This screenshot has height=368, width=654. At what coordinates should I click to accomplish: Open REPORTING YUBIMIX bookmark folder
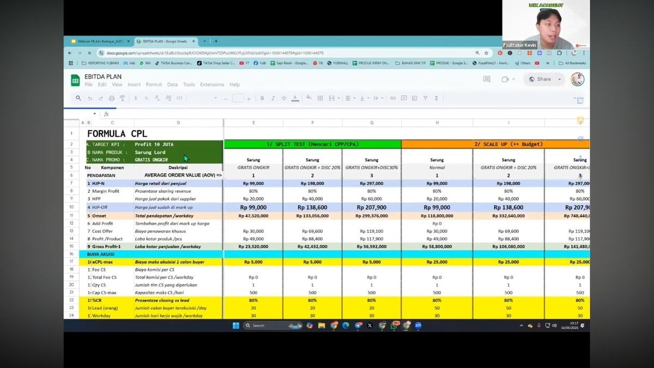click(x=99, y=63)
